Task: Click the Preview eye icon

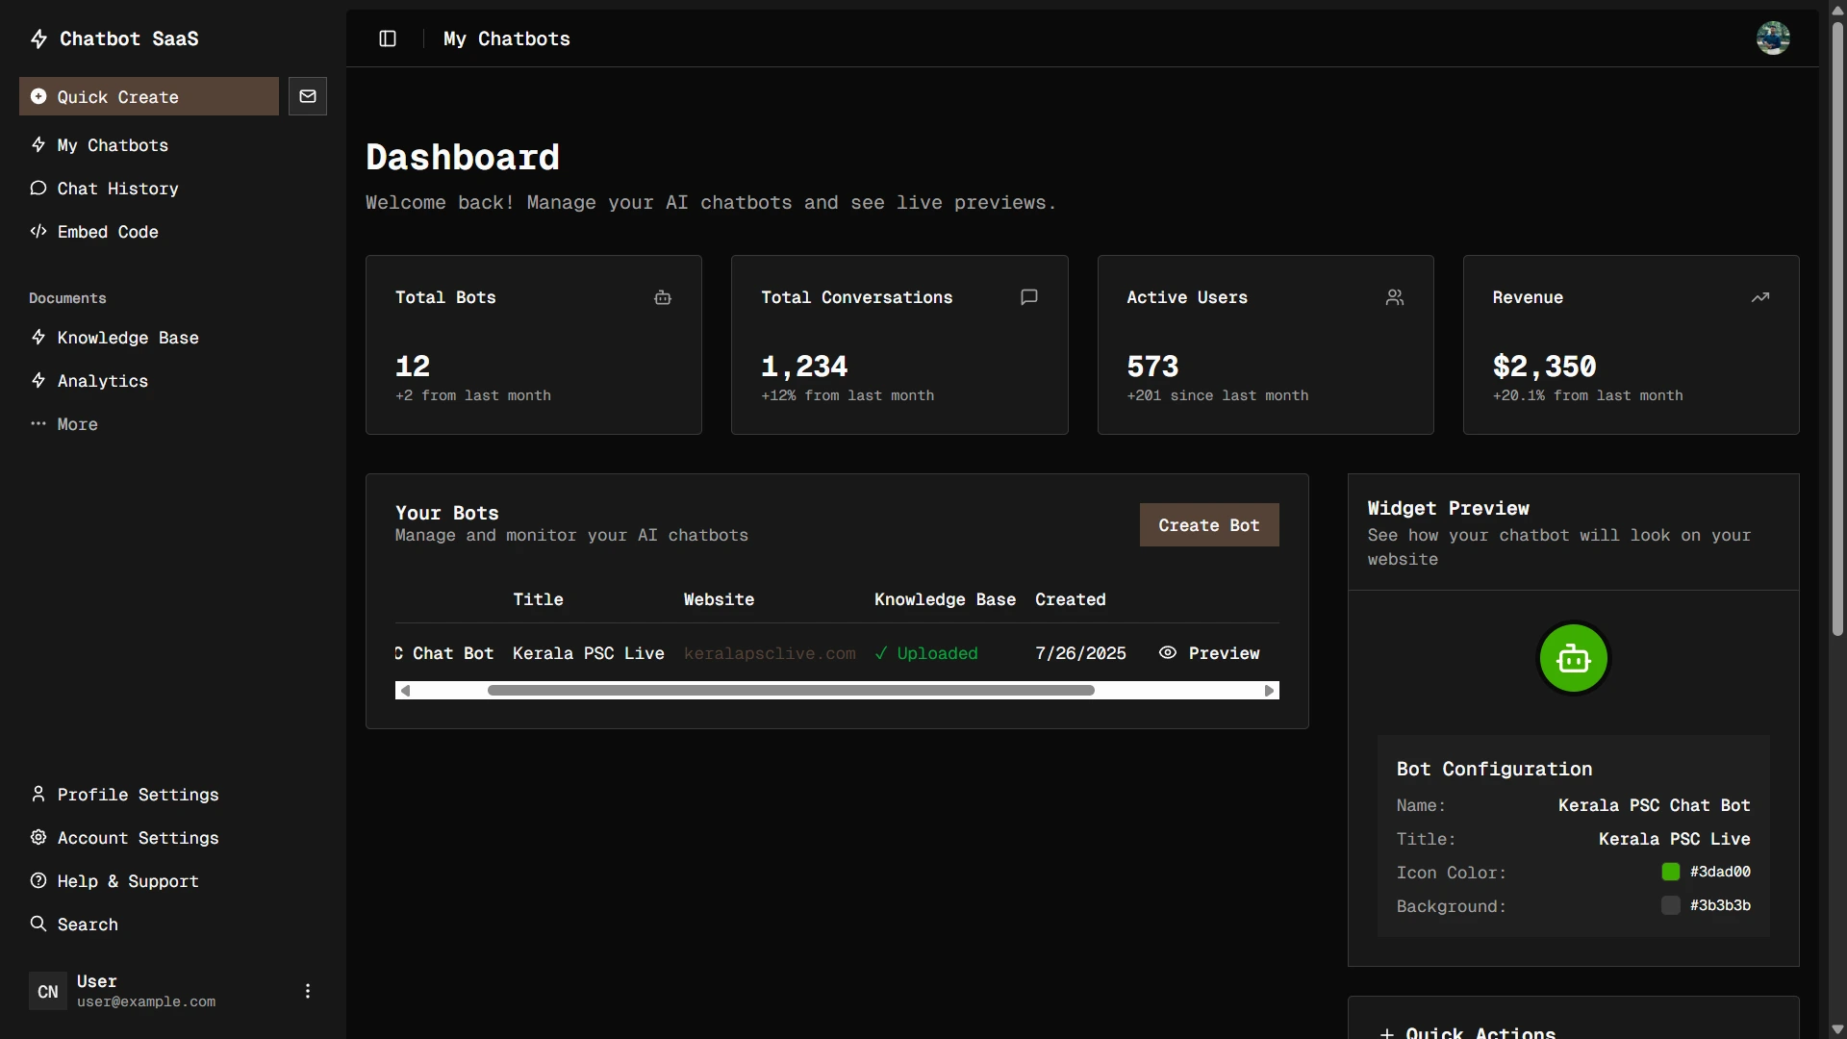Action: click(1168, 653)
